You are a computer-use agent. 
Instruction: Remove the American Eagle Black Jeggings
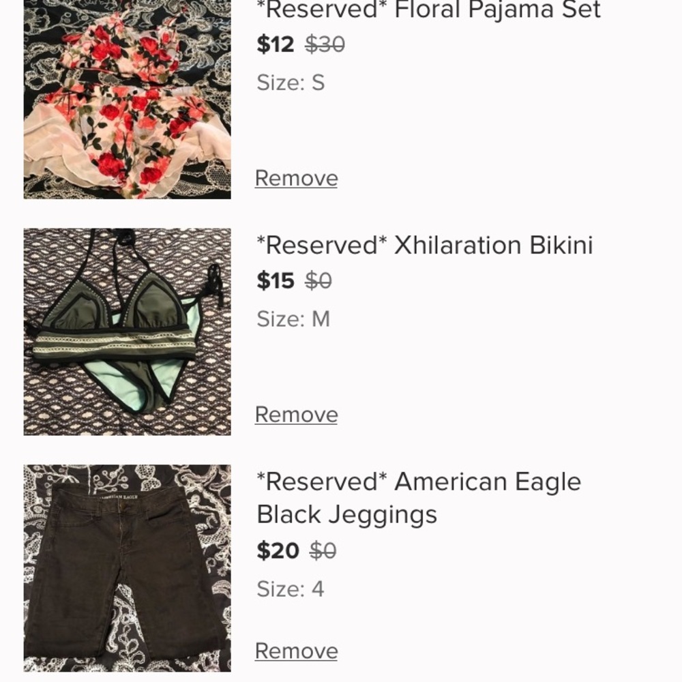296,650
